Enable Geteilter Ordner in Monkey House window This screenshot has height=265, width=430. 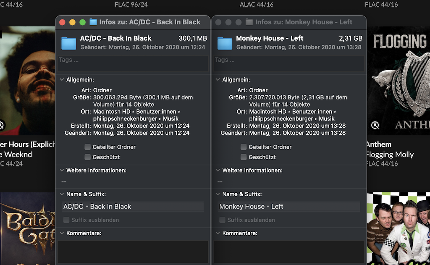(x=244, y=147)
